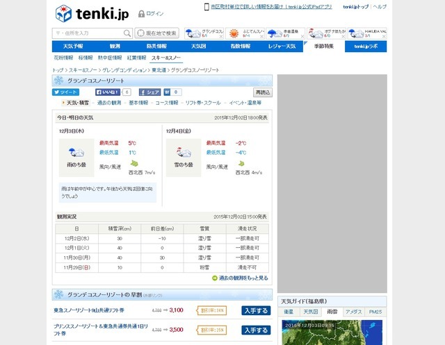
Task: Go to 熱中症情報 sub-menu
Action: [110, 58]
